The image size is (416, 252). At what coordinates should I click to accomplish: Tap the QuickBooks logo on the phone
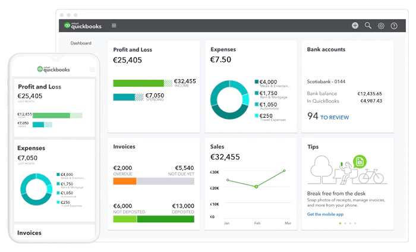coord(53,69)
